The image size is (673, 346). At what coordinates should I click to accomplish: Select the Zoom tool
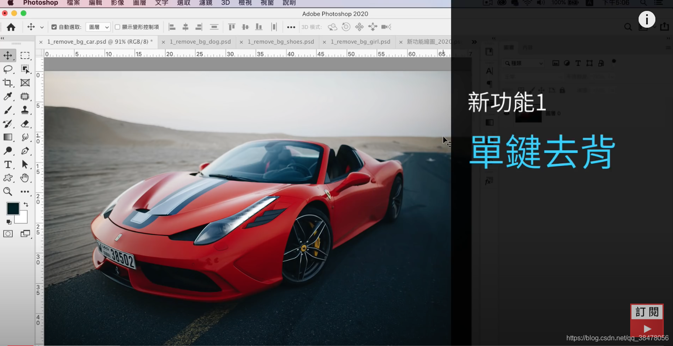pos(8,191)
